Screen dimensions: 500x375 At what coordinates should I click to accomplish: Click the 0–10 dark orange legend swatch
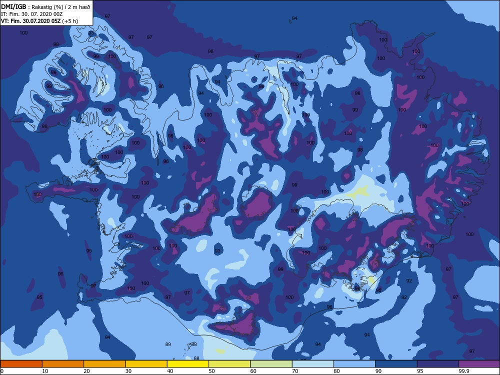tap(21, 364)
